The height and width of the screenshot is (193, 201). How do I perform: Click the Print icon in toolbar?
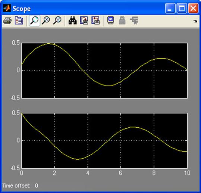[x=7, y=21]
